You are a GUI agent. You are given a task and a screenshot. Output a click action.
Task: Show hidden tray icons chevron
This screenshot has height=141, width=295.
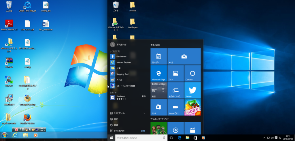[264, 138]
